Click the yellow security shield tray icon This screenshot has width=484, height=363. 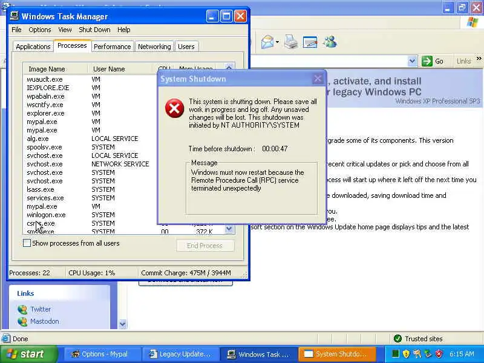[x=406, y=354]
